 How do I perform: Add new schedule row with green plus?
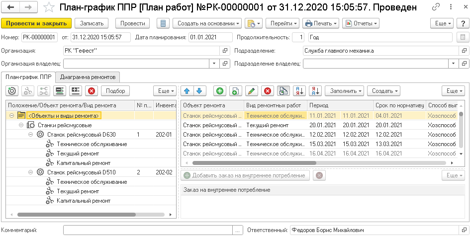[220, 91]
